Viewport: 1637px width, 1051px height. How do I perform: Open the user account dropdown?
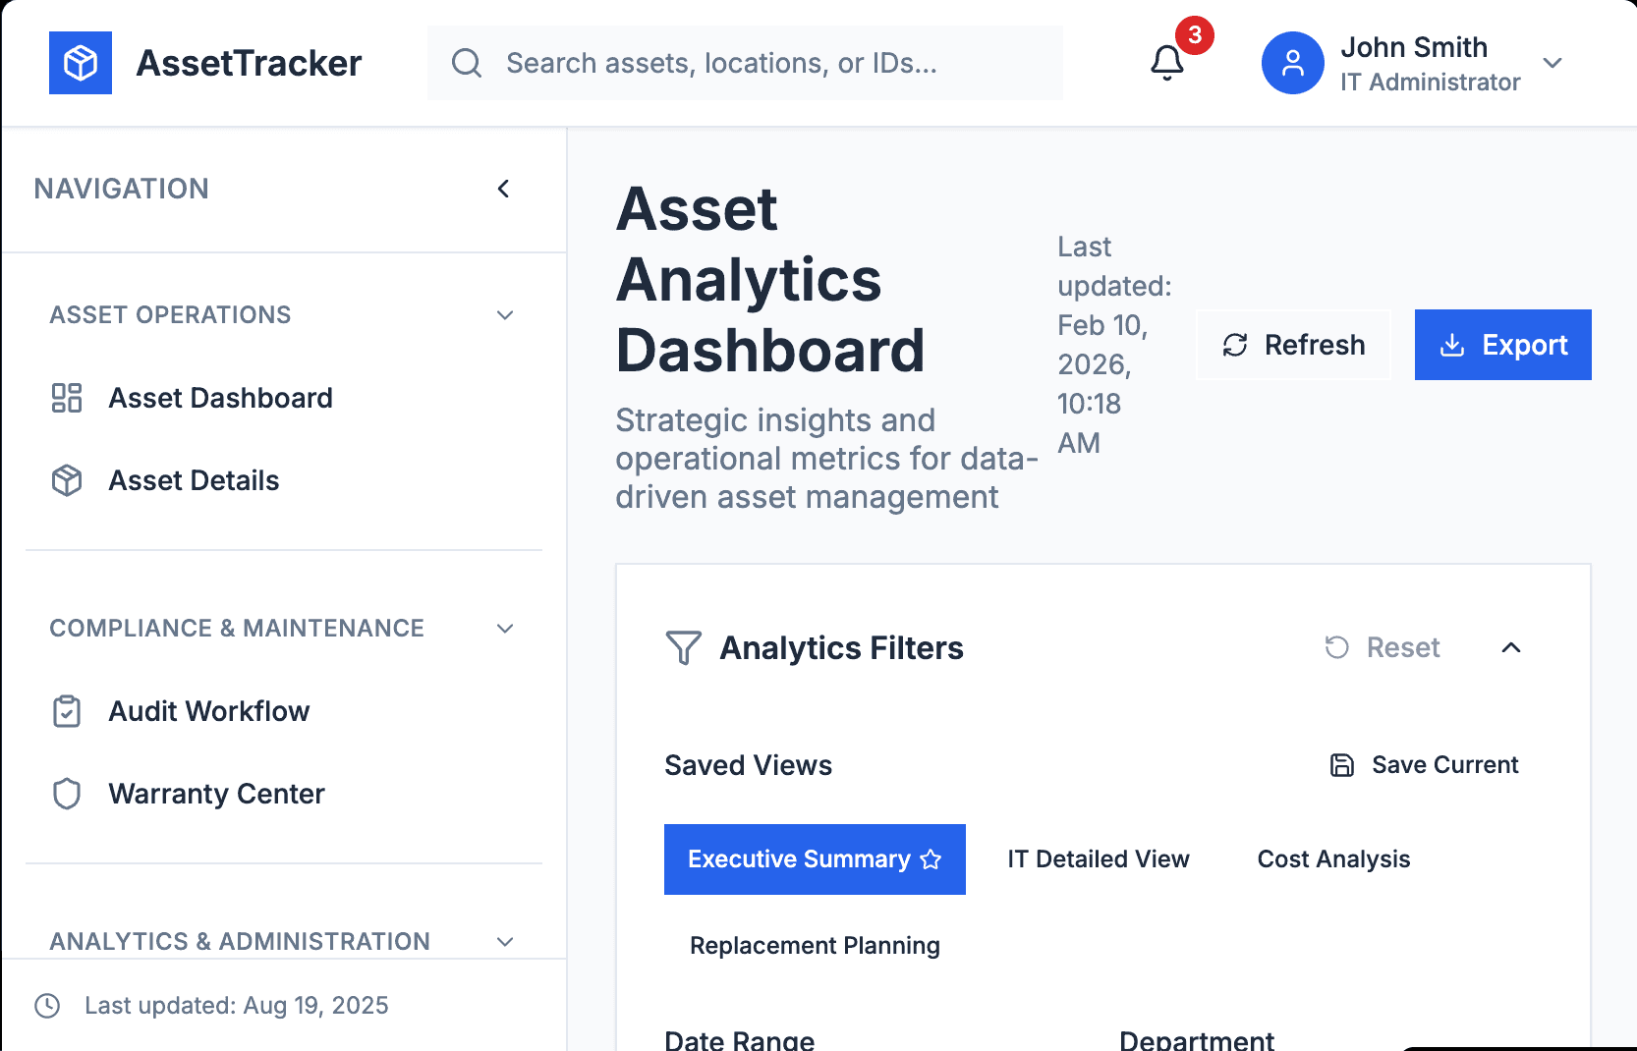pyautogui.click(x=1552, y=63)
